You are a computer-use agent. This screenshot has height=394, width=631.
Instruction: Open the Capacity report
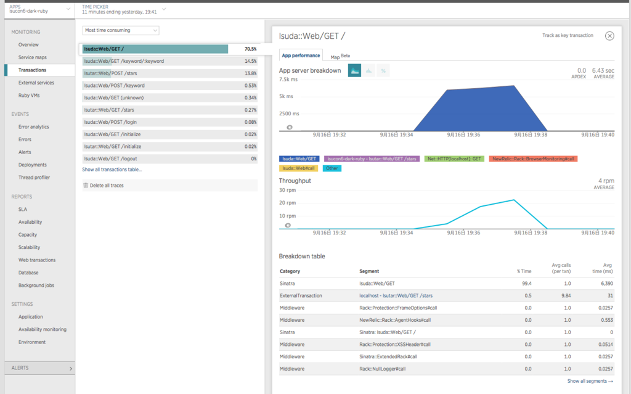tap(27, 234)
